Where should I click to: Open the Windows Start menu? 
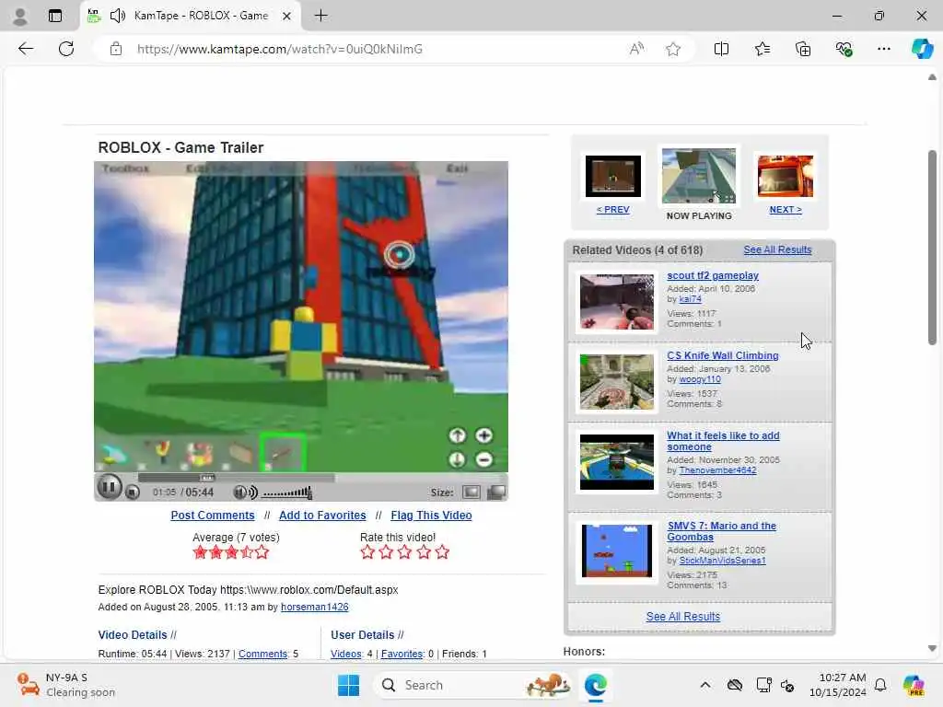coord(348,685)
